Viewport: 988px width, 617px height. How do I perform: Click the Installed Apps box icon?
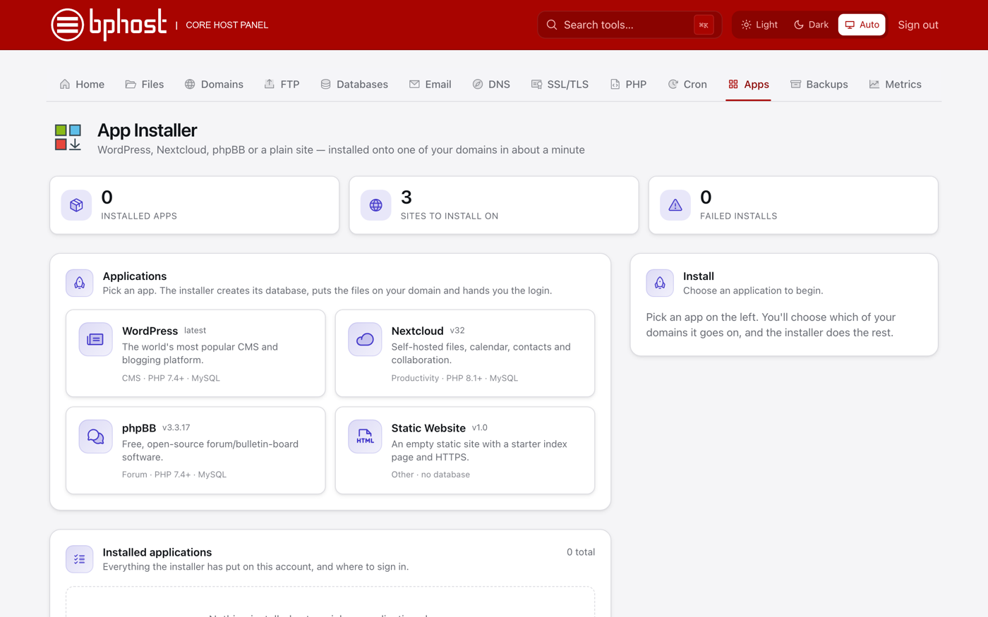click(x=76, y=205)
